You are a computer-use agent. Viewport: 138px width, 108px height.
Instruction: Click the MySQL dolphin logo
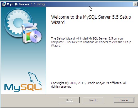[x=23, y=82]
